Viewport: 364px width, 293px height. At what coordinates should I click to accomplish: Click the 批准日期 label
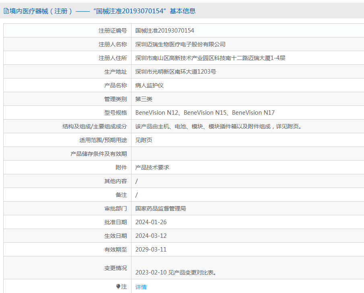115,222
